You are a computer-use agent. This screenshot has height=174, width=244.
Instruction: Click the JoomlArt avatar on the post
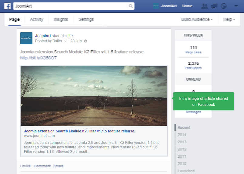click(x=26, y=38)
